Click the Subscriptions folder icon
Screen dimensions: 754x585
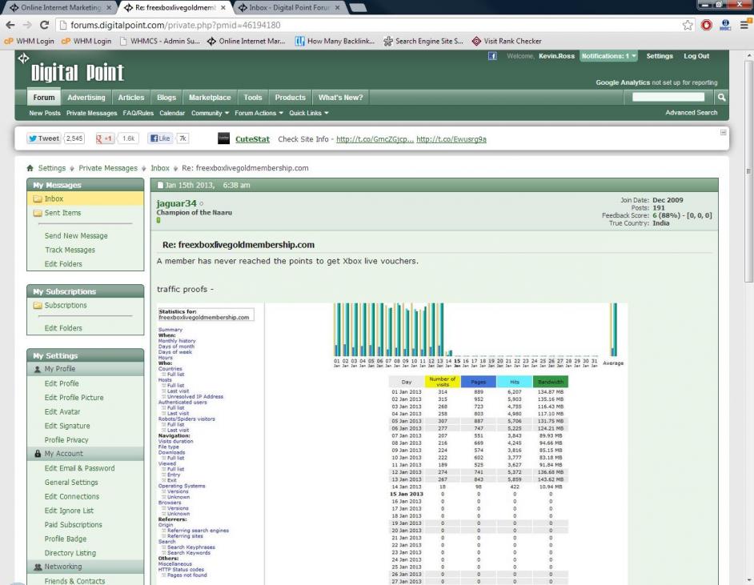click(x=38, y=305)
